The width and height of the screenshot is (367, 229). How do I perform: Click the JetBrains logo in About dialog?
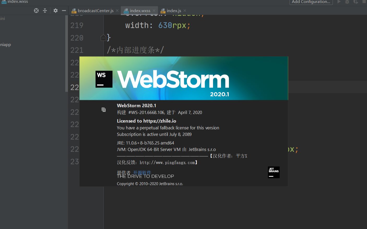[274, 172]
